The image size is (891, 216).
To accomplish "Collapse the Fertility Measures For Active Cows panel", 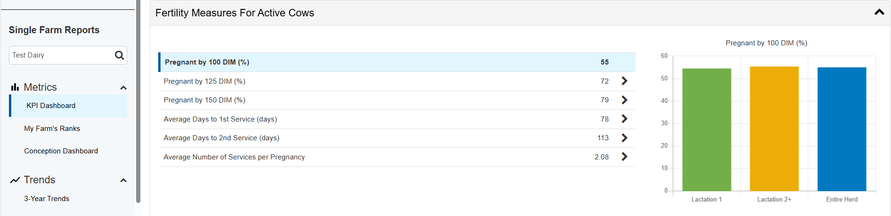I will point(879,13).
